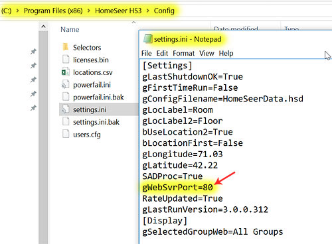The image size is (332, 244).
Task: Select the locations.csv Excel file icon
Action: click(66, 72)
